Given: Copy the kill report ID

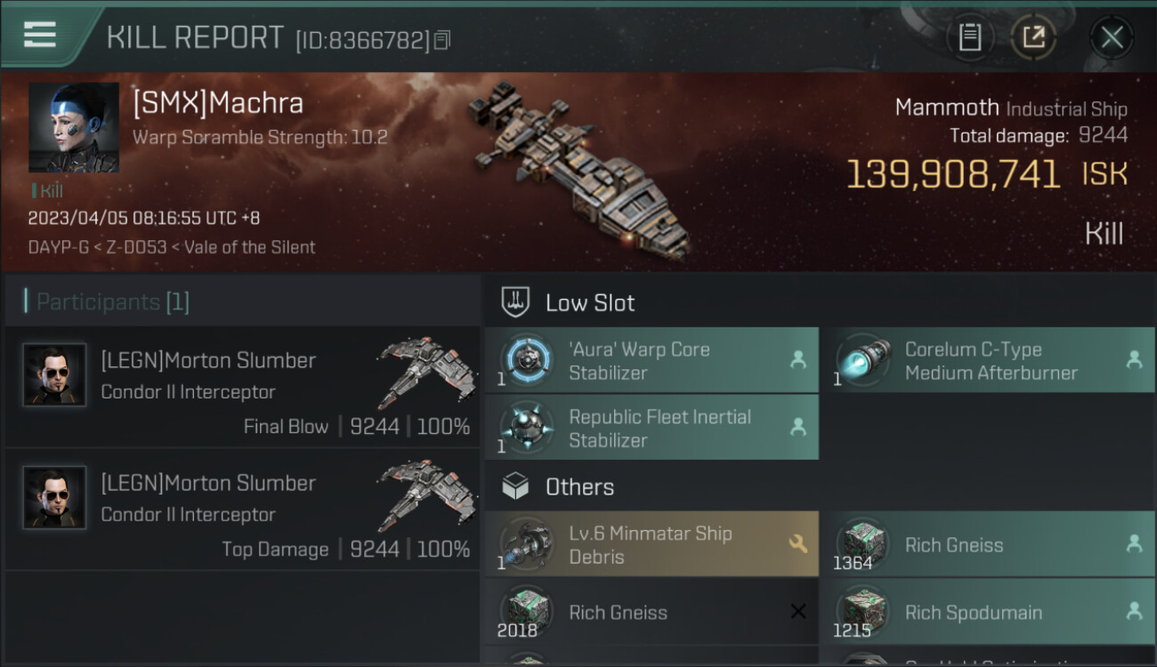Looking at the screenshot, I should coord(443,40).
